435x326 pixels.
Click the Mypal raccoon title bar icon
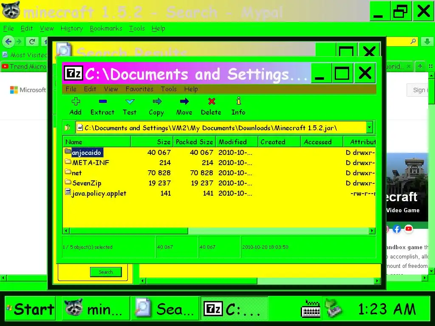click(11, 10)
